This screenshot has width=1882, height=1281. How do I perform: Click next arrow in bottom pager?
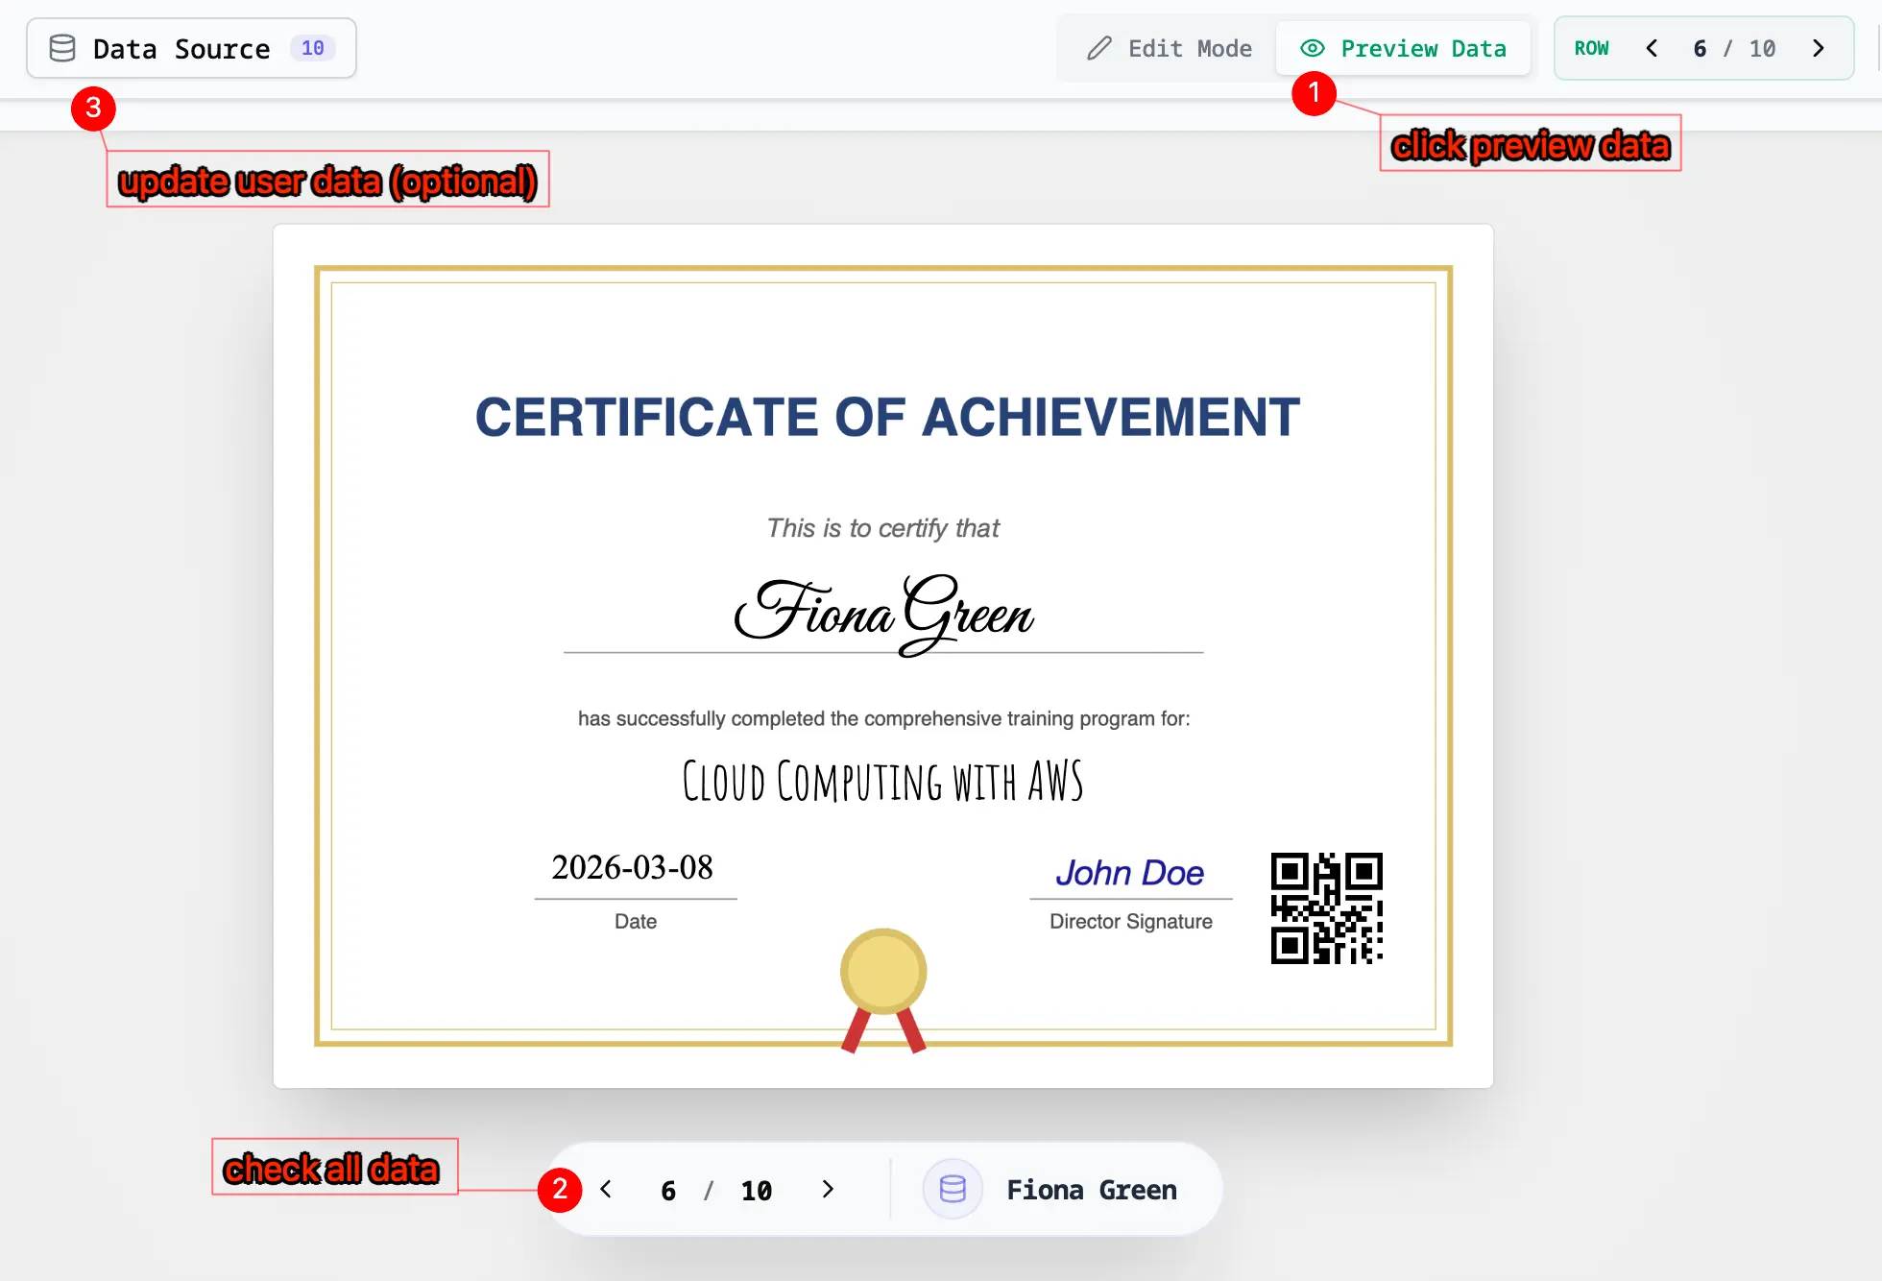point(828,1190)
